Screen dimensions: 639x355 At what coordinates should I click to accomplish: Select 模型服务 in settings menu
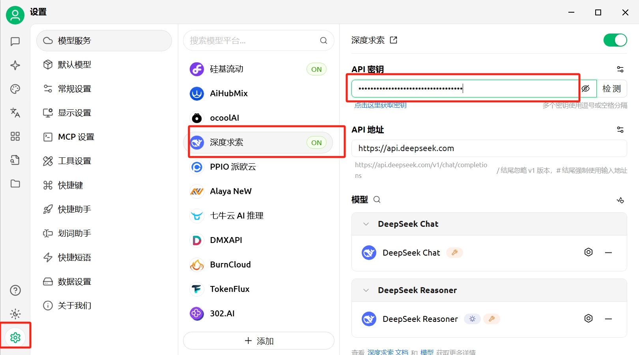click(104, 41)
